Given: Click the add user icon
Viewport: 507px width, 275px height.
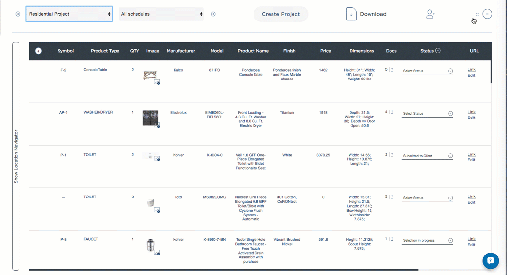Looking at the screenshot, I should (x=430, y=14).
